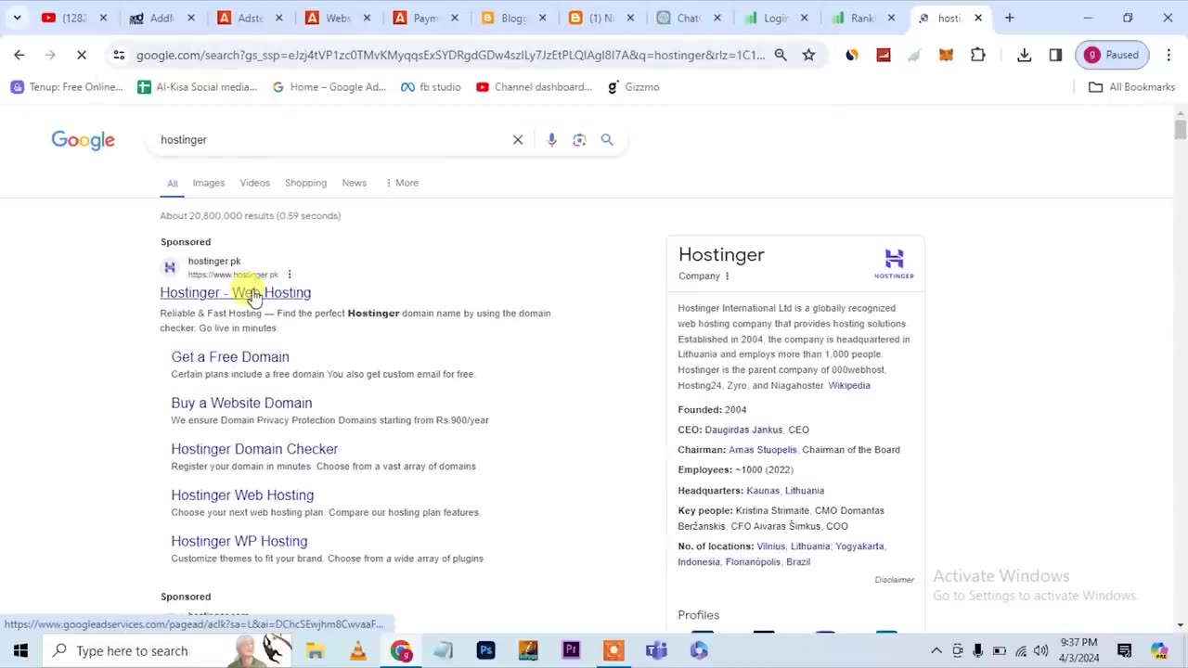The width and height of the screenshot is (1188, 668).
Task: Open Premiere Pro from the taskbar
Action: [571, 650]
